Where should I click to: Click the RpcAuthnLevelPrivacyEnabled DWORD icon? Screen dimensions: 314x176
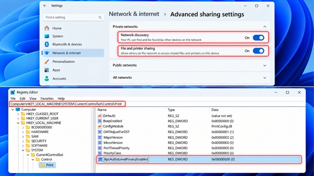[100, 159]
